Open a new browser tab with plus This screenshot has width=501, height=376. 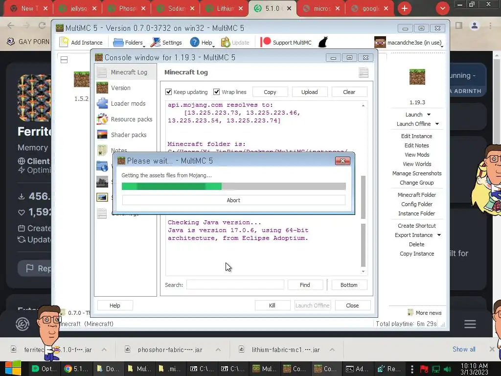pyautogui.click(x=405, y=8)
